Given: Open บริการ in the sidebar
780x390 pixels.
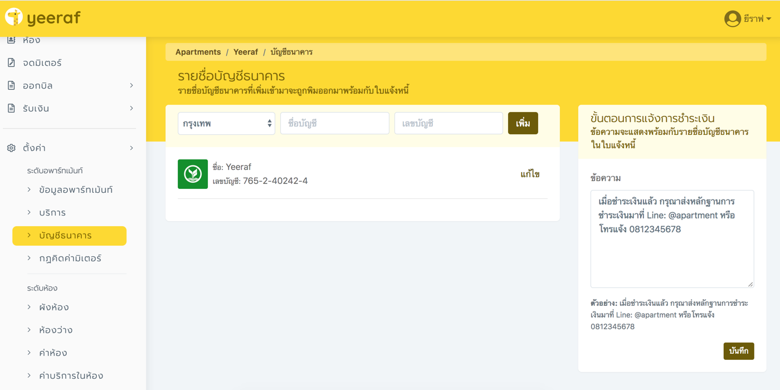Looking at the screenshot, I should (x=52, y=213).
